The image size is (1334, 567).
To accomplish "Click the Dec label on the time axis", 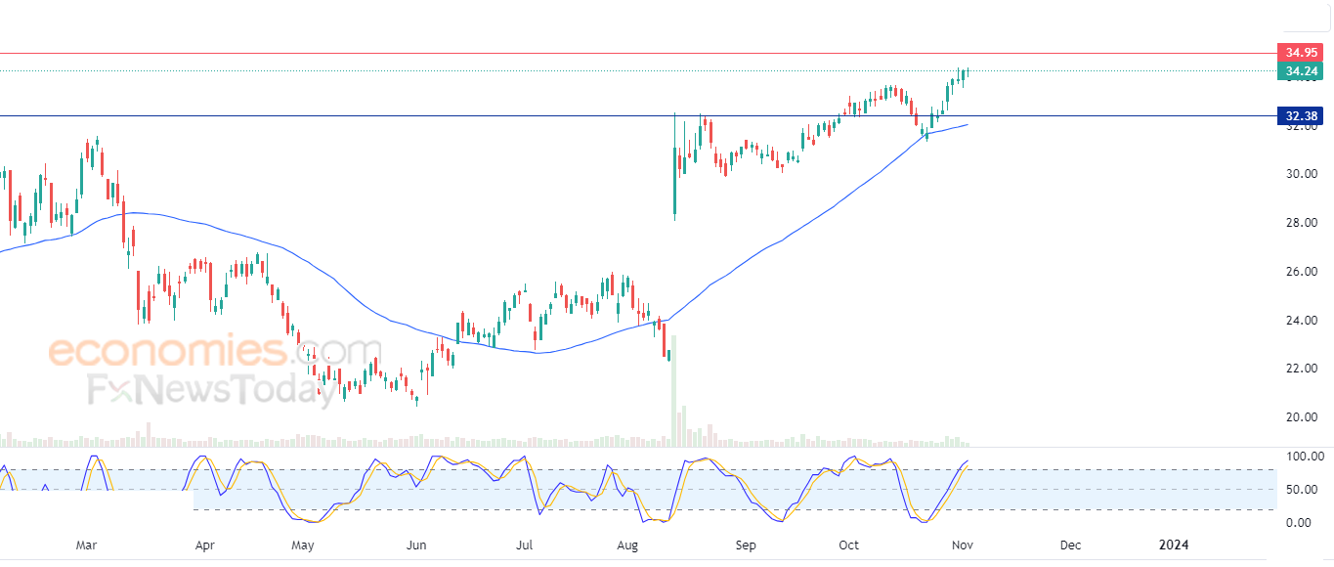I will pyautogui.click(x=1070, y=545).
